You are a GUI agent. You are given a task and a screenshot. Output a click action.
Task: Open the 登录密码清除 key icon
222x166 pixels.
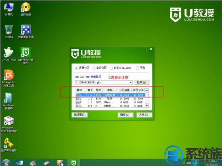click(9, 145)
